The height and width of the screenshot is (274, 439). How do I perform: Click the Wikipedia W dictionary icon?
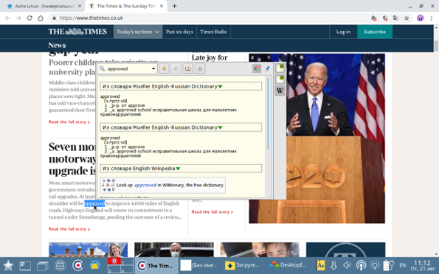[280, 91]
